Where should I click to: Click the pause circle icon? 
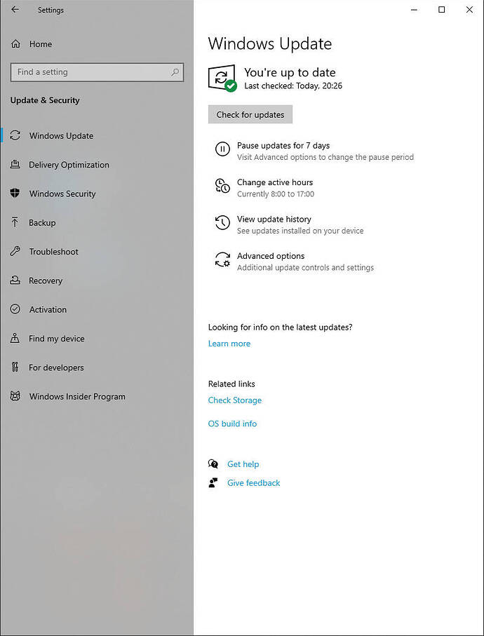[x=222, y=149]
